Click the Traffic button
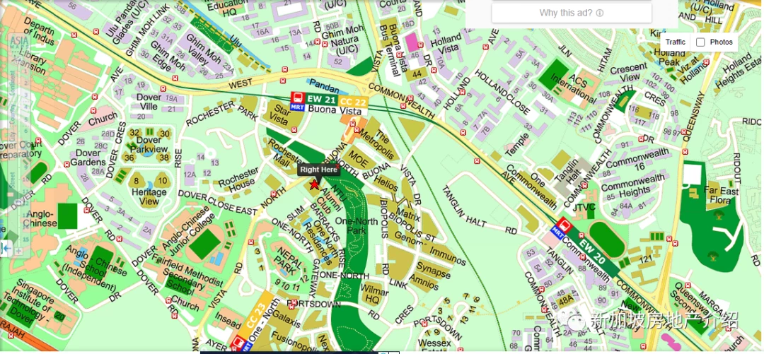Viewport: 764px width, 354px height. coord(676,42)
